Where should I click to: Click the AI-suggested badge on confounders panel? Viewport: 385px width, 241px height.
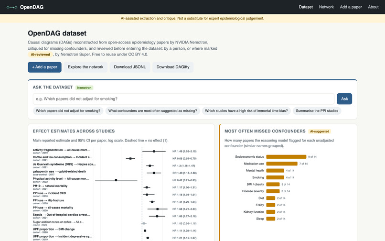click(320, 131)
